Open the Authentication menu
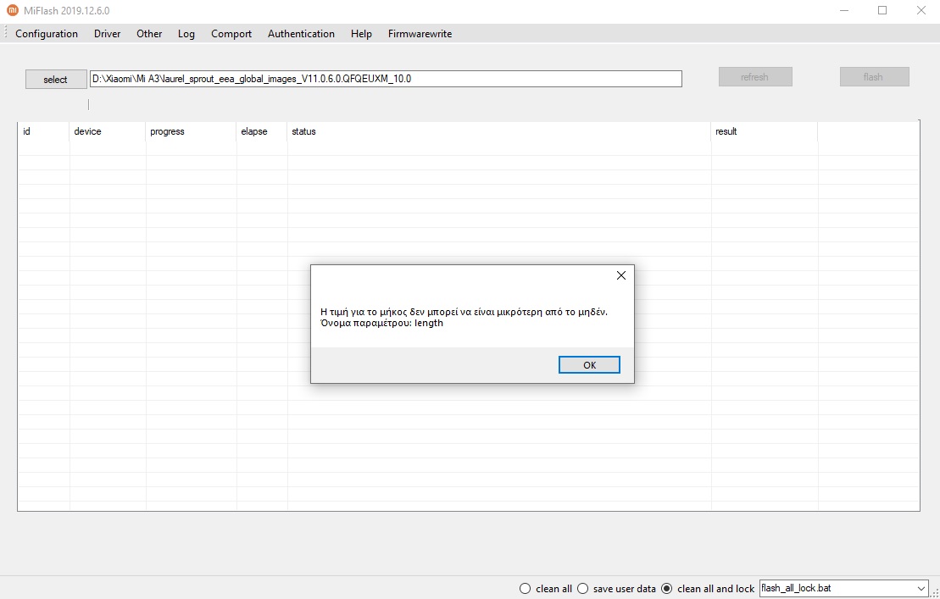The image size is (940, 599). [x=301, y=34]
